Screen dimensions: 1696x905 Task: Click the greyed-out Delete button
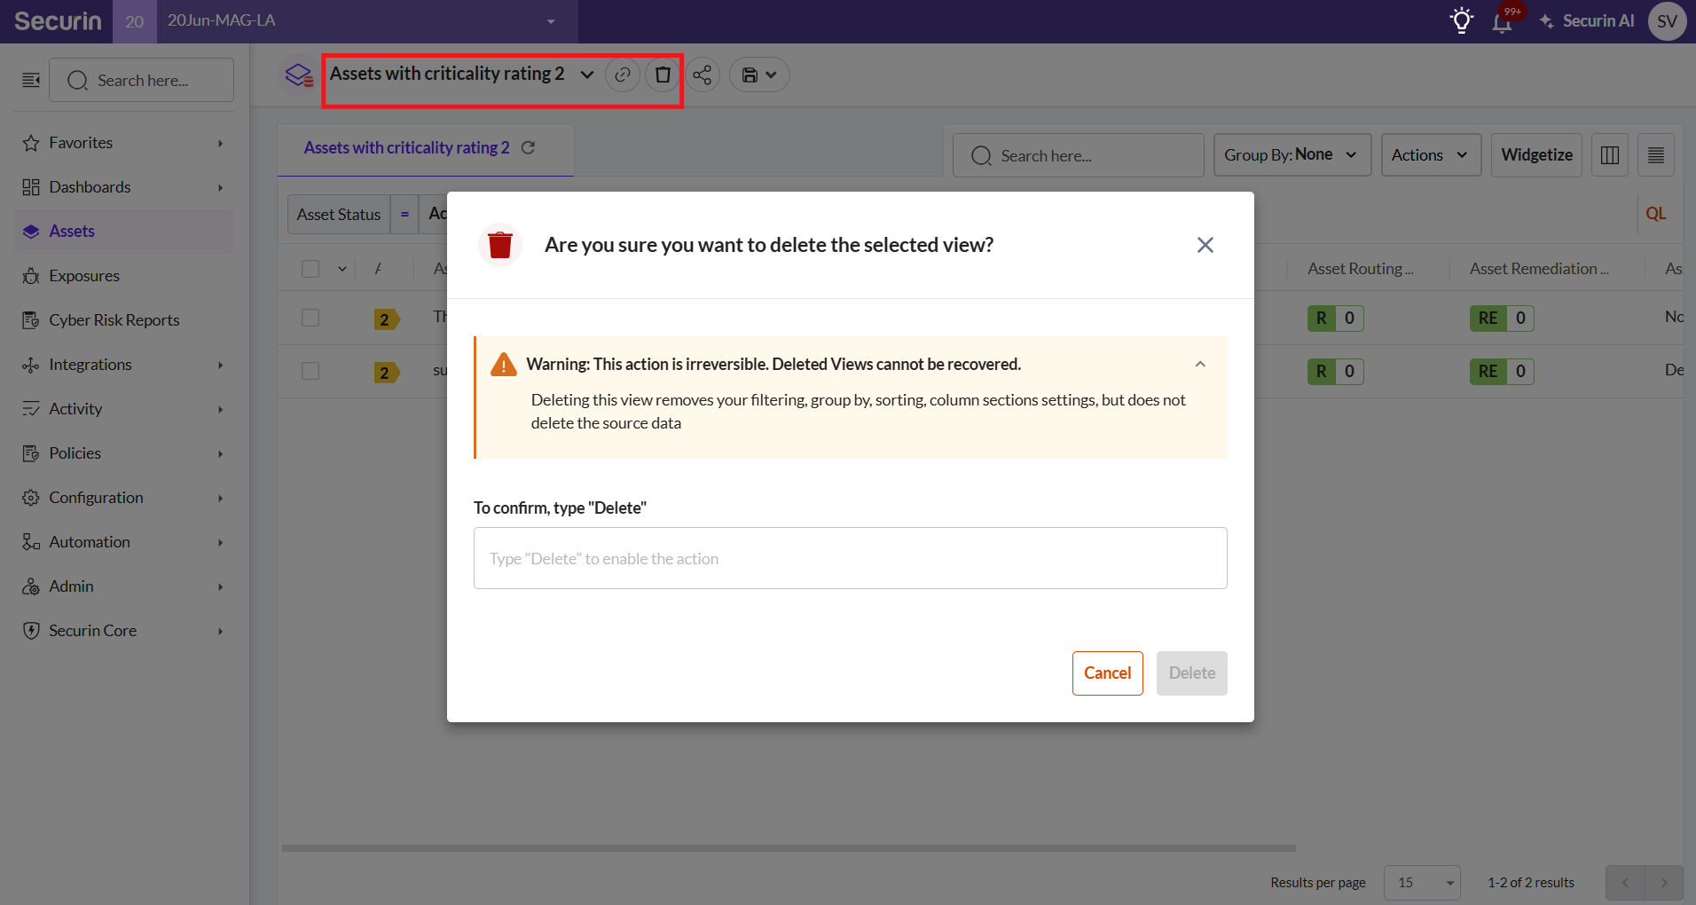click(1192, 673)
